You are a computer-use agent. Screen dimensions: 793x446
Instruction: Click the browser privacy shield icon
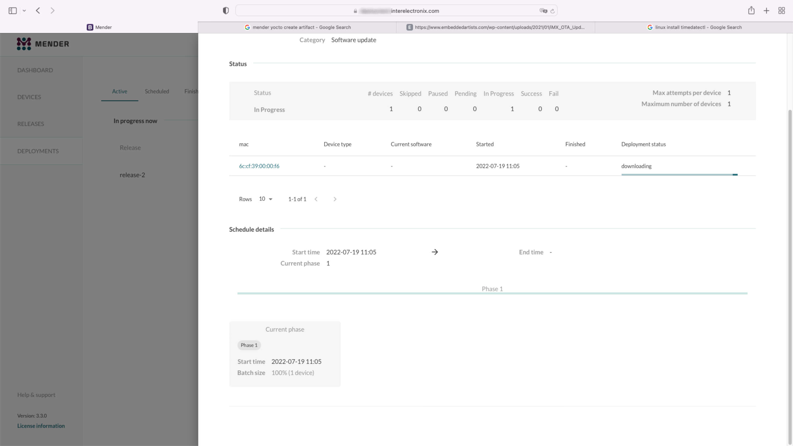coord(226,10)
